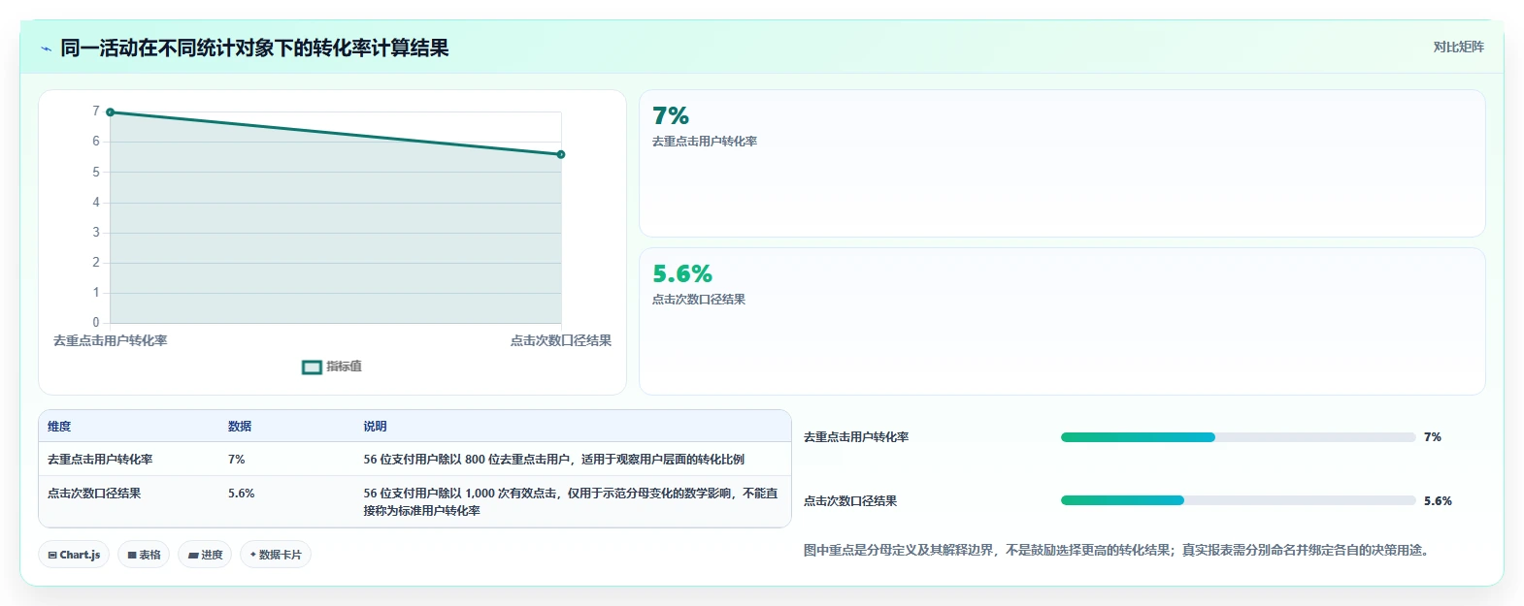Viewport: 1524px width, 606px height.
Task: Click the description starting 56 位支付用户除以 1,000
Action: click(571, 501)
